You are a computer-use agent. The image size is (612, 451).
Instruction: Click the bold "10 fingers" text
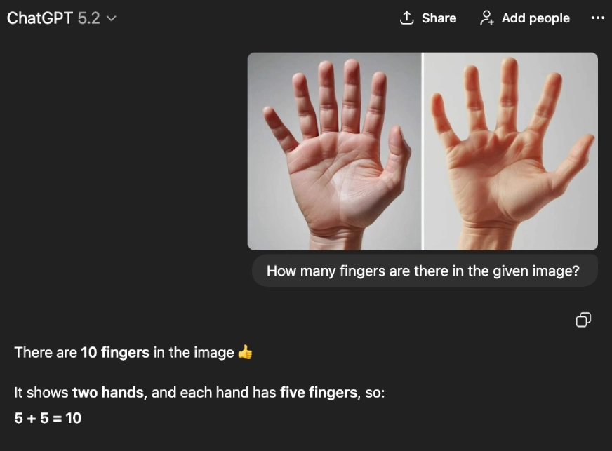(x=115, y=352)
